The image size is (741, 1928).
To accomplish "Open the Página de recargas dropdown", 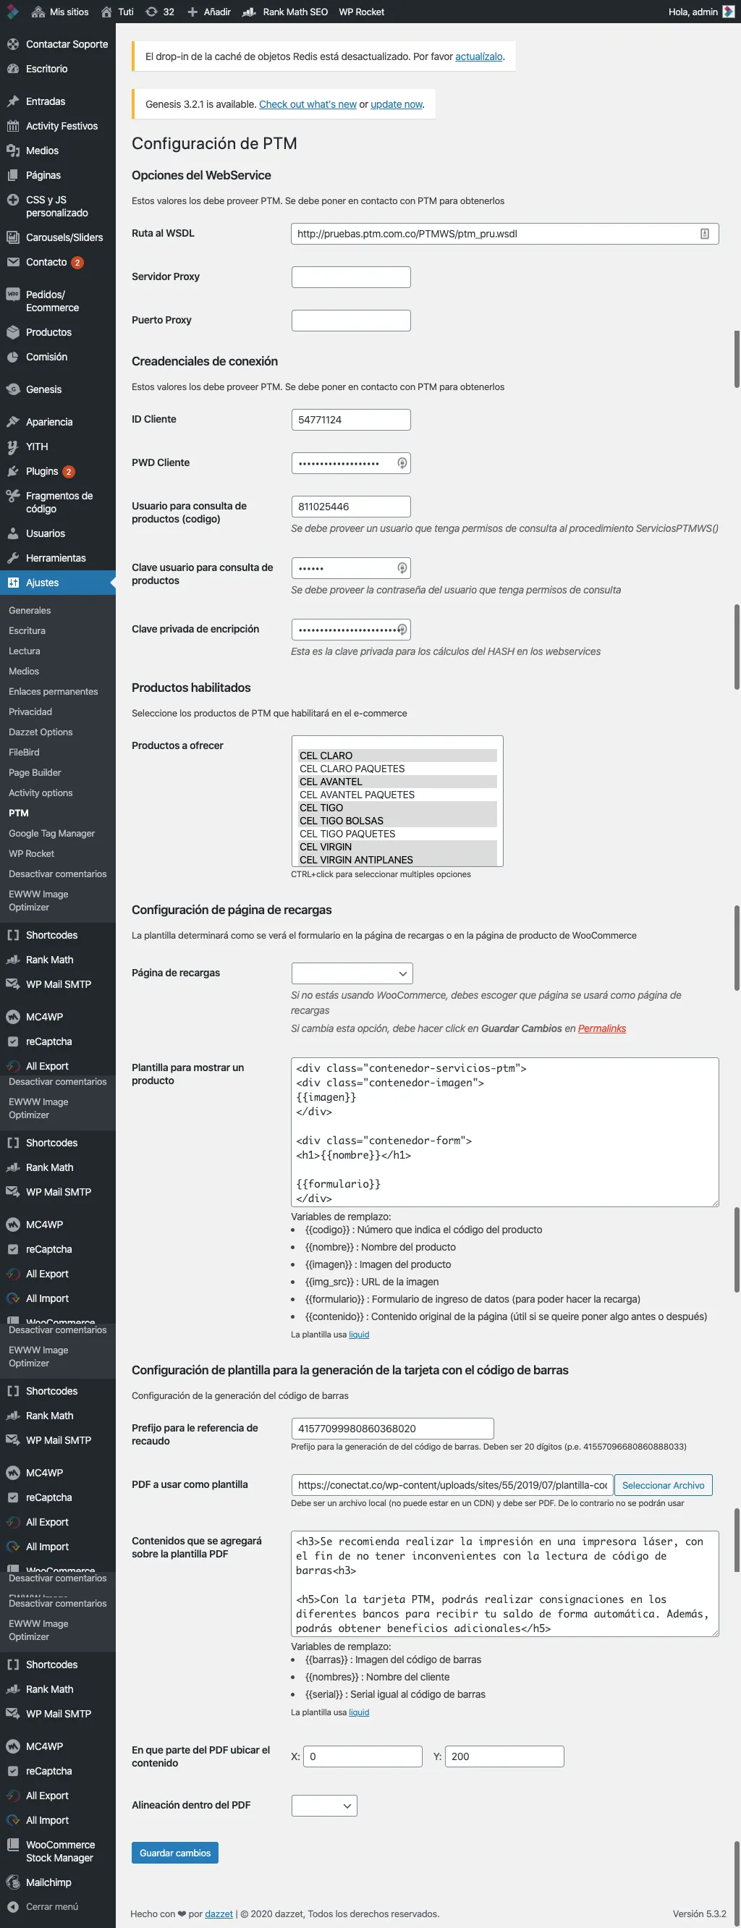I will coord(352,973).
